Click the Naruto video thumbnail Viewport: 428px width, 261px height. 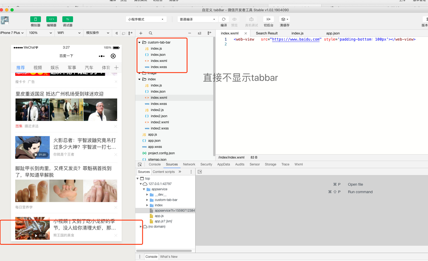click(x=32, y=147)
